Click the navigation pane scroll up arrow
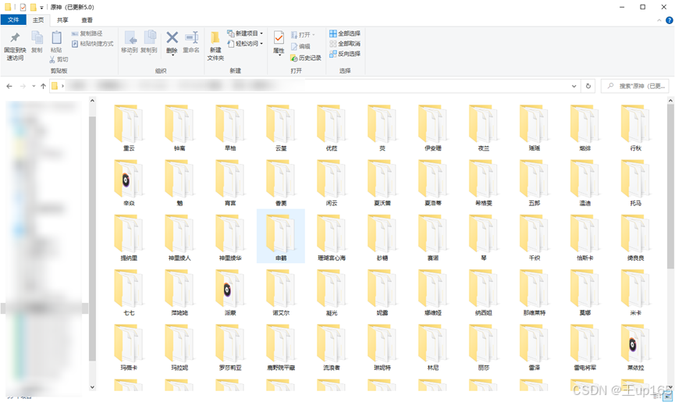The width and height of the screenshot is (675, 402). pyautogui.click(x=92, y=100)
